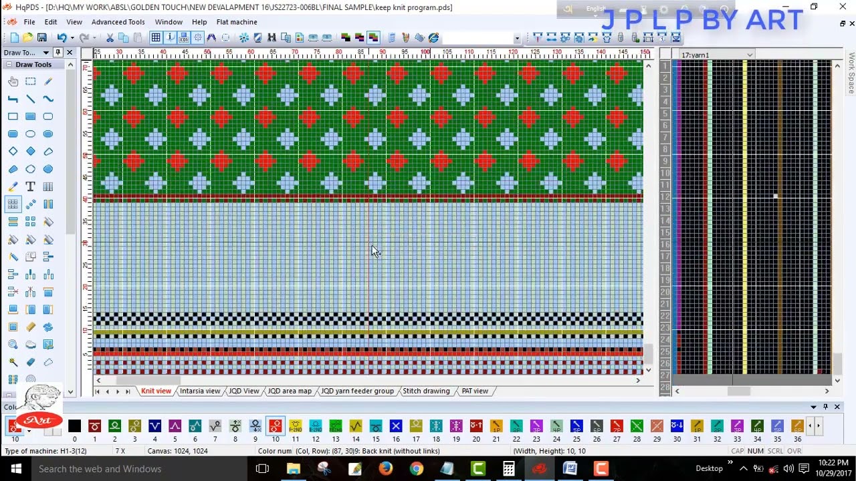Select blue X color swatch number 16
Viewport: 856px width, 481px height.
pyautogui.click(x=396, y=426)
